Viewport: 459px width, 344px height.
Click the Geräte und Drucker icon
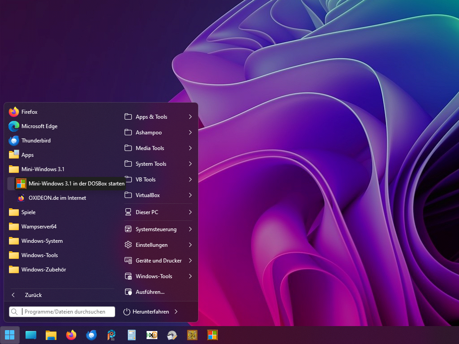point(128,260)
